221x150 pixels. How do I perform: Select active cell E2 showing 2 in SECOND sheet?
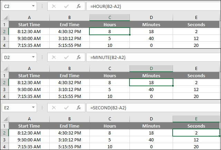(196, 133)
